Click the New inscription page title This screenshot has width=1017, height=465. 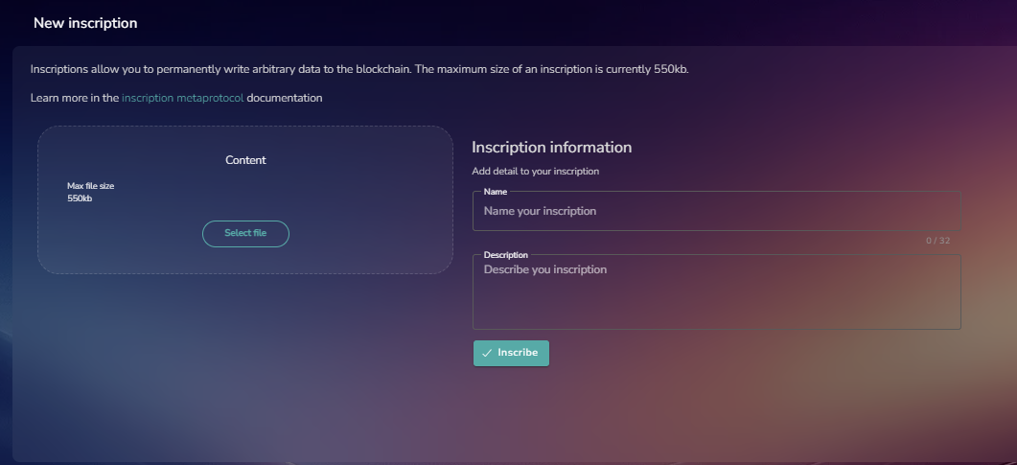[85, 23]
